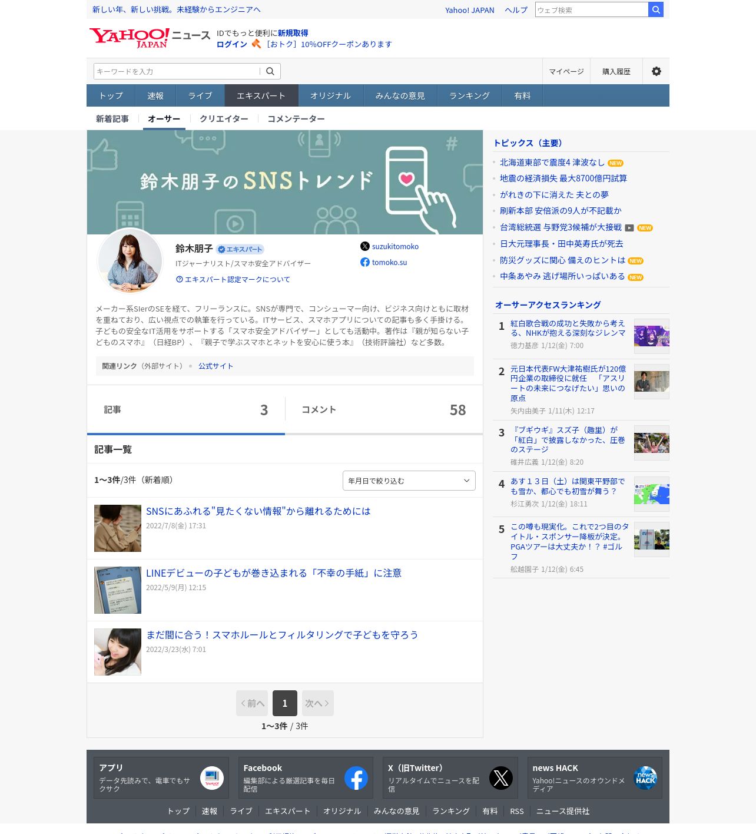Click the ニュース提供社 footer link

coord(562,811)
